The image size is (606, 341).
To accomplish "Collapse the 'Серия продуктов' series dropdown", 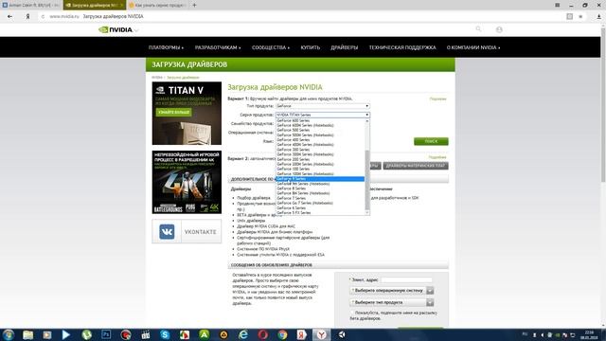I will coord(322,115).
